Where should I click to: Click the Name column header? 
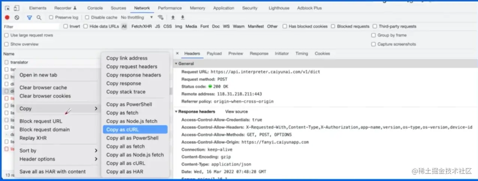point(9,54)
